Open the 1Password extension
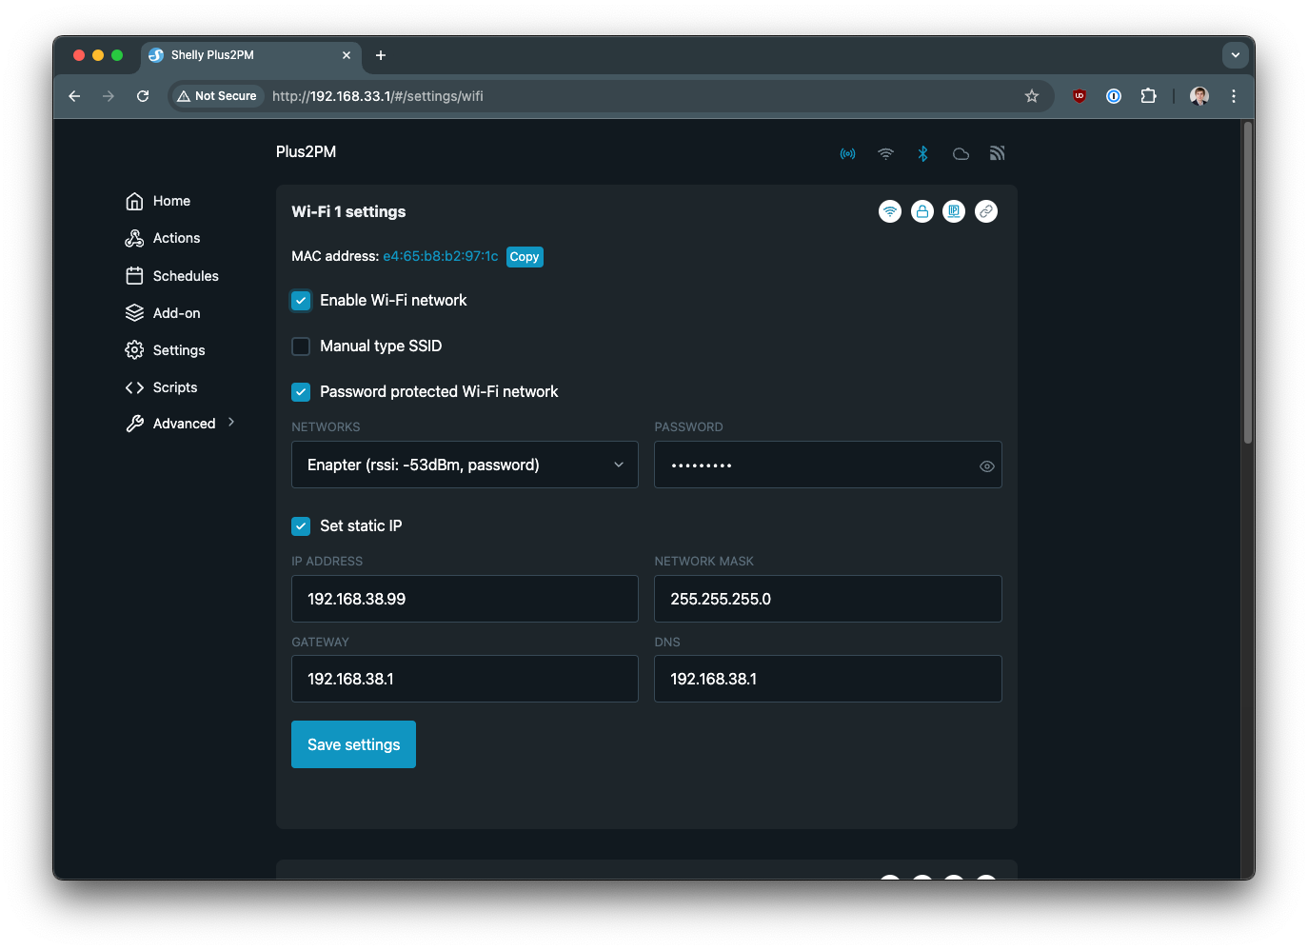The image size is (1308, 950). coord(1114,96)
